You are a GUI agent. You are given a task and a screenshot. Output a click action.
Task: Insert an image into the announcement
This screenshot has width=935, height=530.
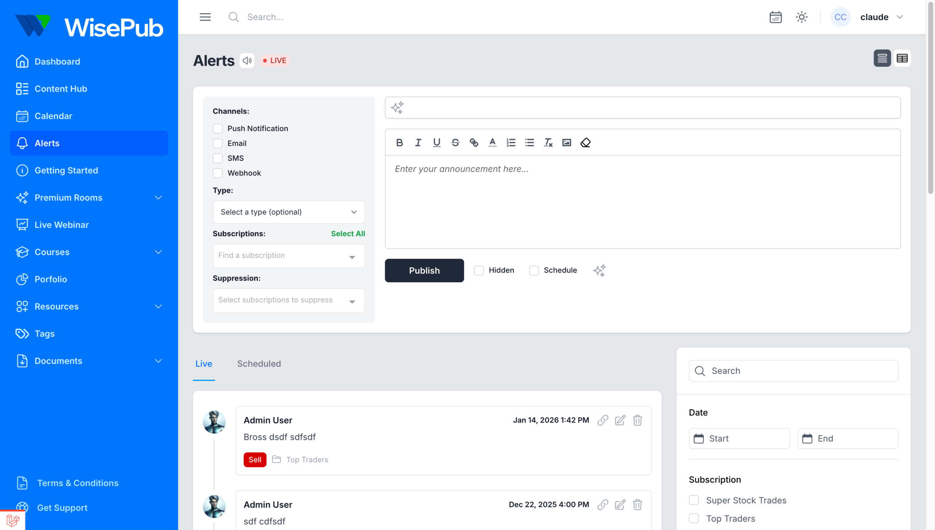pos(566,142)
